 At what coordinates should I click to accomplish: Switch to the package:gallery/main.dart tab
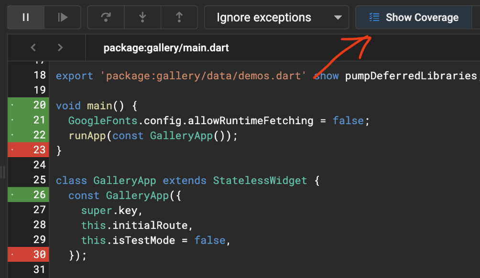(x=166, y=47)
